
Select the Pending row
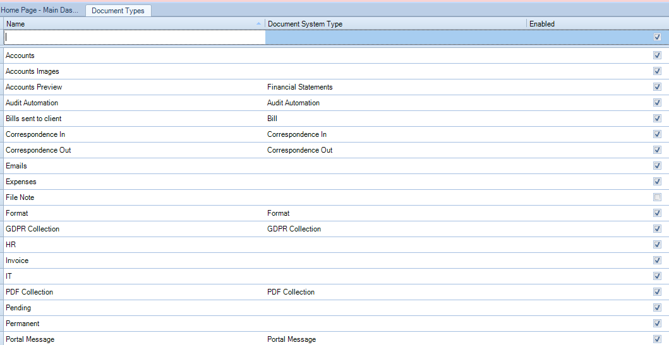[336, 308]
